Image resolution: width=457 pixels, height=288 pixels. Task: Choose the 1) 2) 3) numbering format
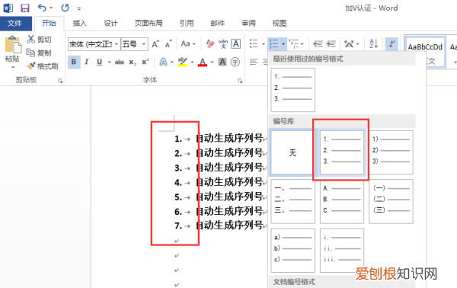click(391, 152)
